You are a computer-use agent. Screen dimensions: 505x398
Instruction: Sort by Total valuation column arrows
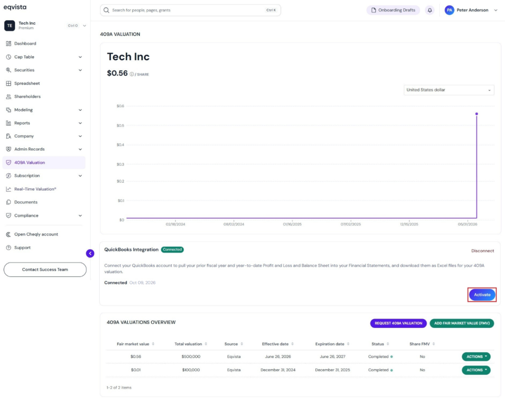click(206, 344)
